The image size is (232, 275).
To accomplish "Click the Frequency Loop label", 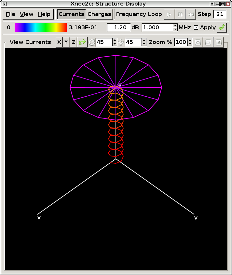I will tap(139, 14).
